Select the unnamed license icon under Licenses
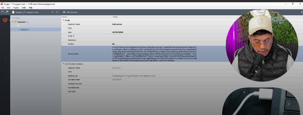The height and width of the screenshot is (115, 303). point(19,25)
